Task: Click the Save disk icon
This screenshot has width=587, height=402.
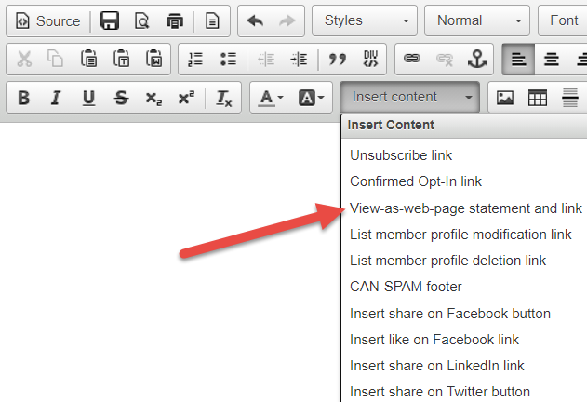Action: coord(110,20)
